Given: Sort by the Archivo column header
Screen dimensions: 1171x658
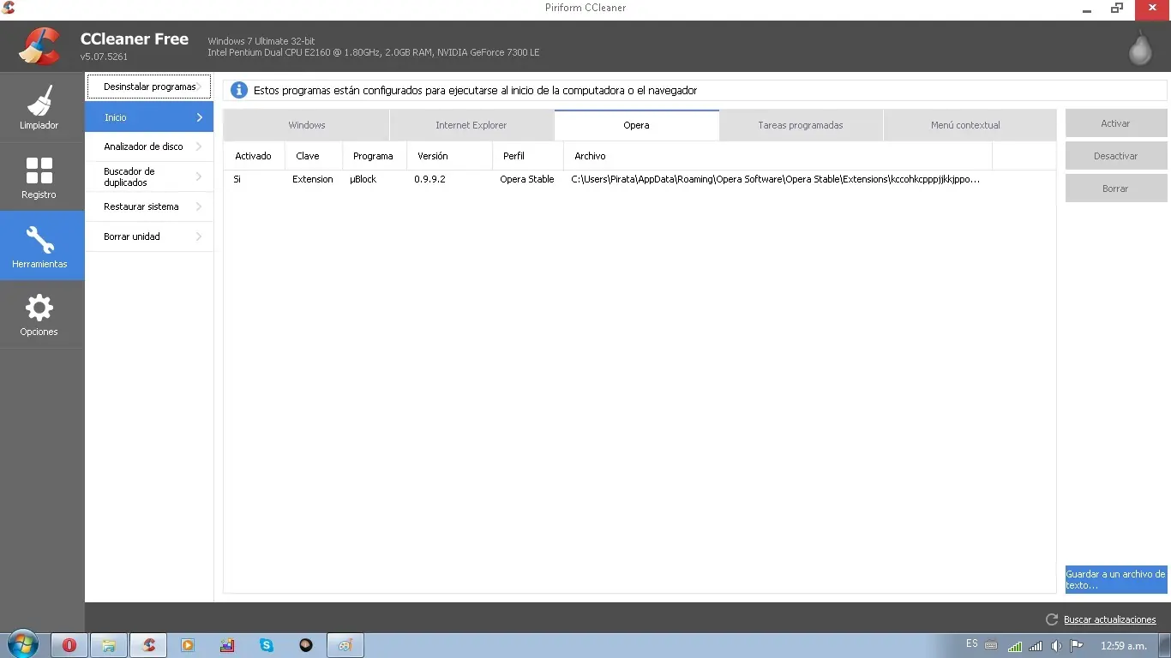Looking at the screenshot, I should [778, 156].
